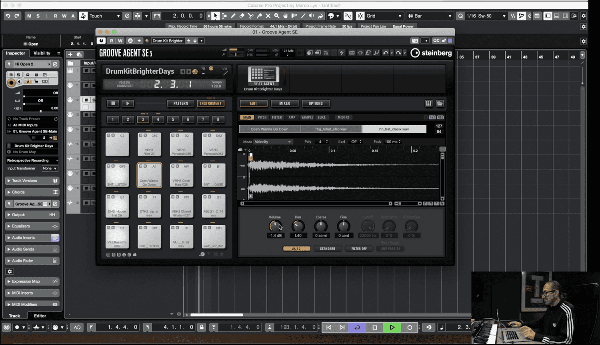
Task: Click the Groove Agent snapshot camera icon
Action: click(x=415, y=40)
